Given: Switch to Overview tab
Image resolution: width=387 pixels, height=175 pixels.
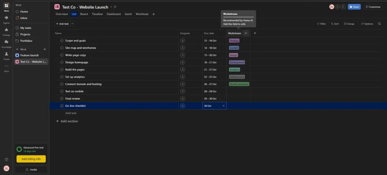Looking at the screenshot, I should (x=62, y=14).
